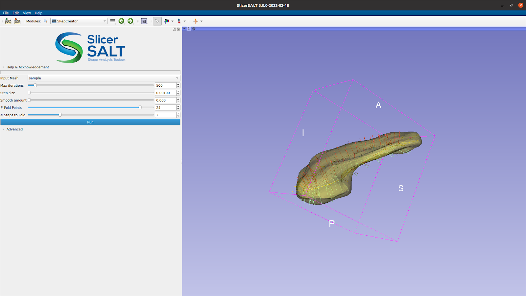Screen dimensions: 526x296
Task: Go forward to next module
Action: [x=131, y=21]
